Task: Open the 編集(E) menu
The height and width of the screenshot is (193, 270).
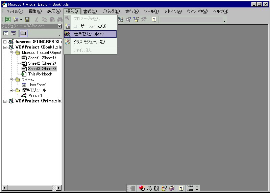Action: (35, 11)
